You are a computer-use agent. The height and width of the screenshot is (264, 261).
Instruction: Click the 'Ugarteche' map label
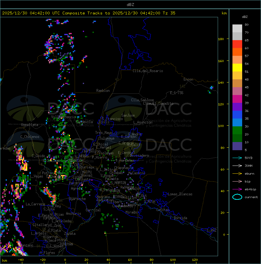tap(77, 199)
